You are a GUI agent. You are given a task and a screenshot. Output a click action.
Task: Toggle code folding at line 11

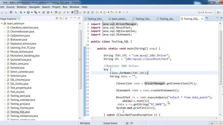90,49
